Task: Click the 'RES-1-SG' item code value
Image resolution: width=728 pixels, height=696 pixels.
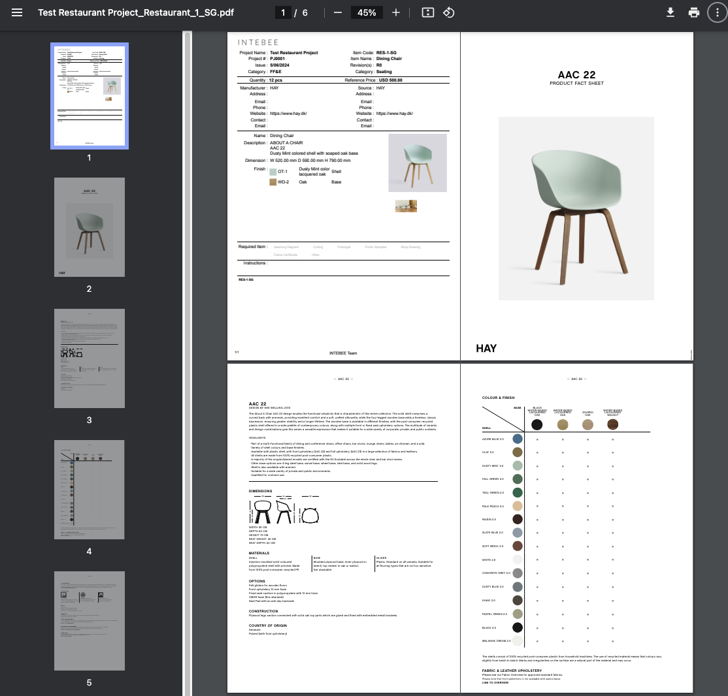Action: click(386, 53)
